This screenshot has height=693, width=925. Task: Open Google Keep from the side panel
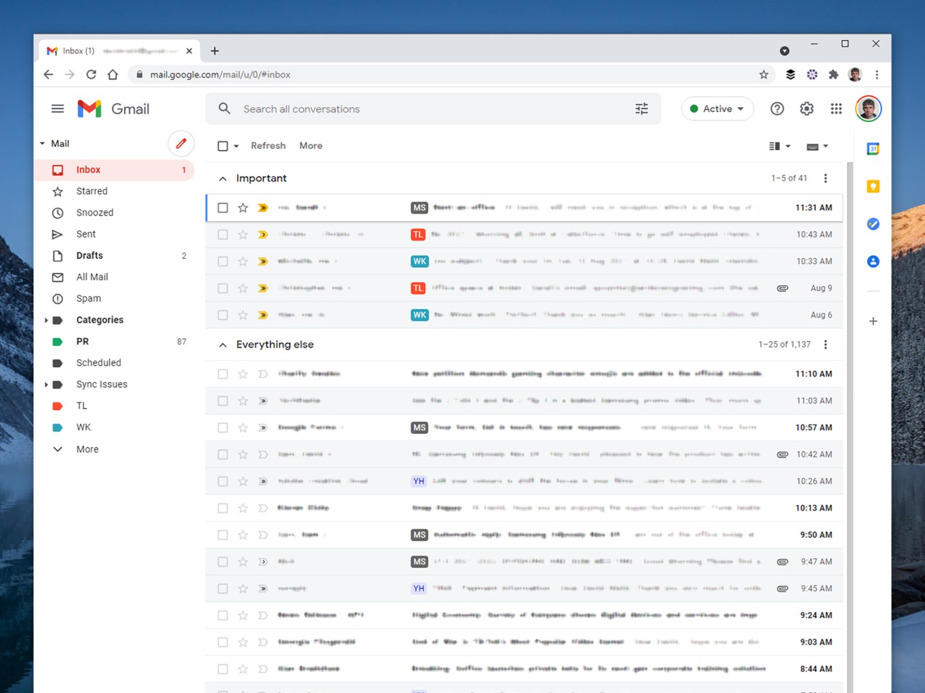pos(872,185)
